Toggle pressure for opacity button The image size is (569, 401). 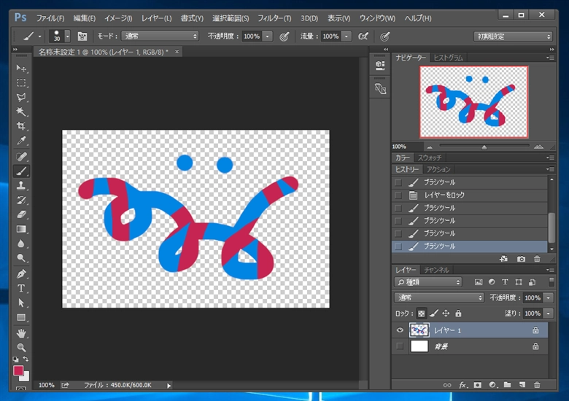coord(284,36)
